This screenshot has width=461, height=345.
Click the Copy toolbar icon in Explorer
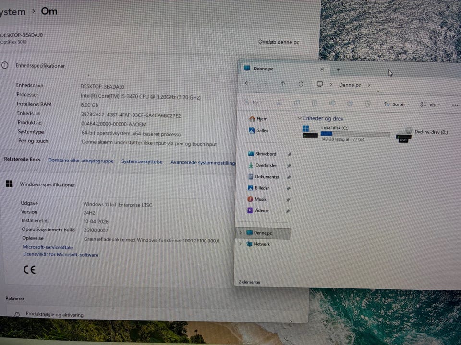pyautogui.click(x=297, y=103)
